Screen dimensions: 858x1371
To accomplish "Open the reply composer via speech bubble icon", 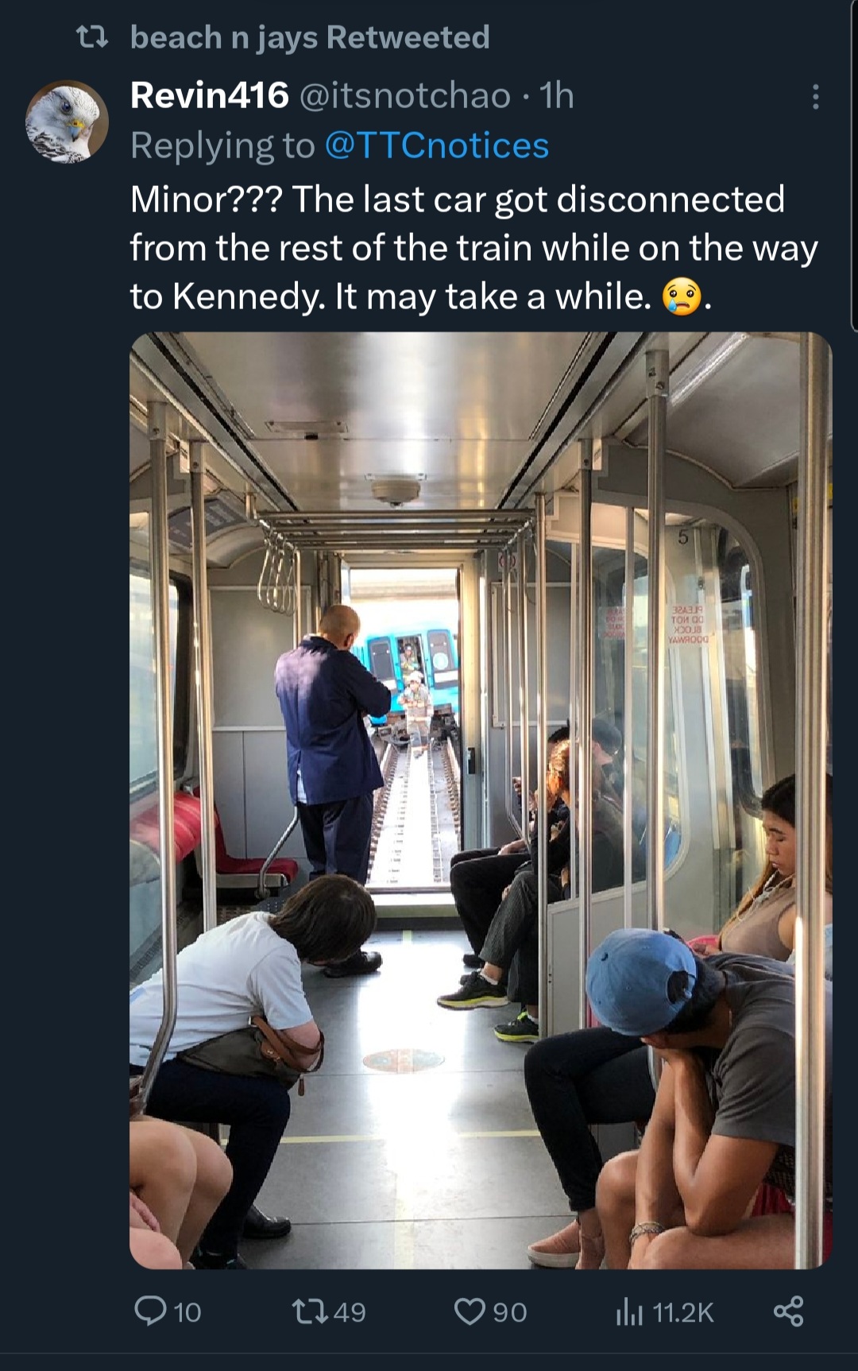I will [149, 1311].
